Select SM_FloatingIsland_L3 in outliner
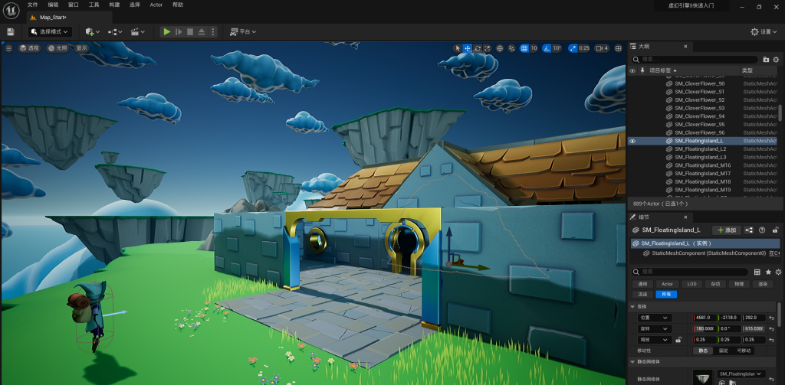The width and height of the screenshot is (785, 385). (701, 157)
